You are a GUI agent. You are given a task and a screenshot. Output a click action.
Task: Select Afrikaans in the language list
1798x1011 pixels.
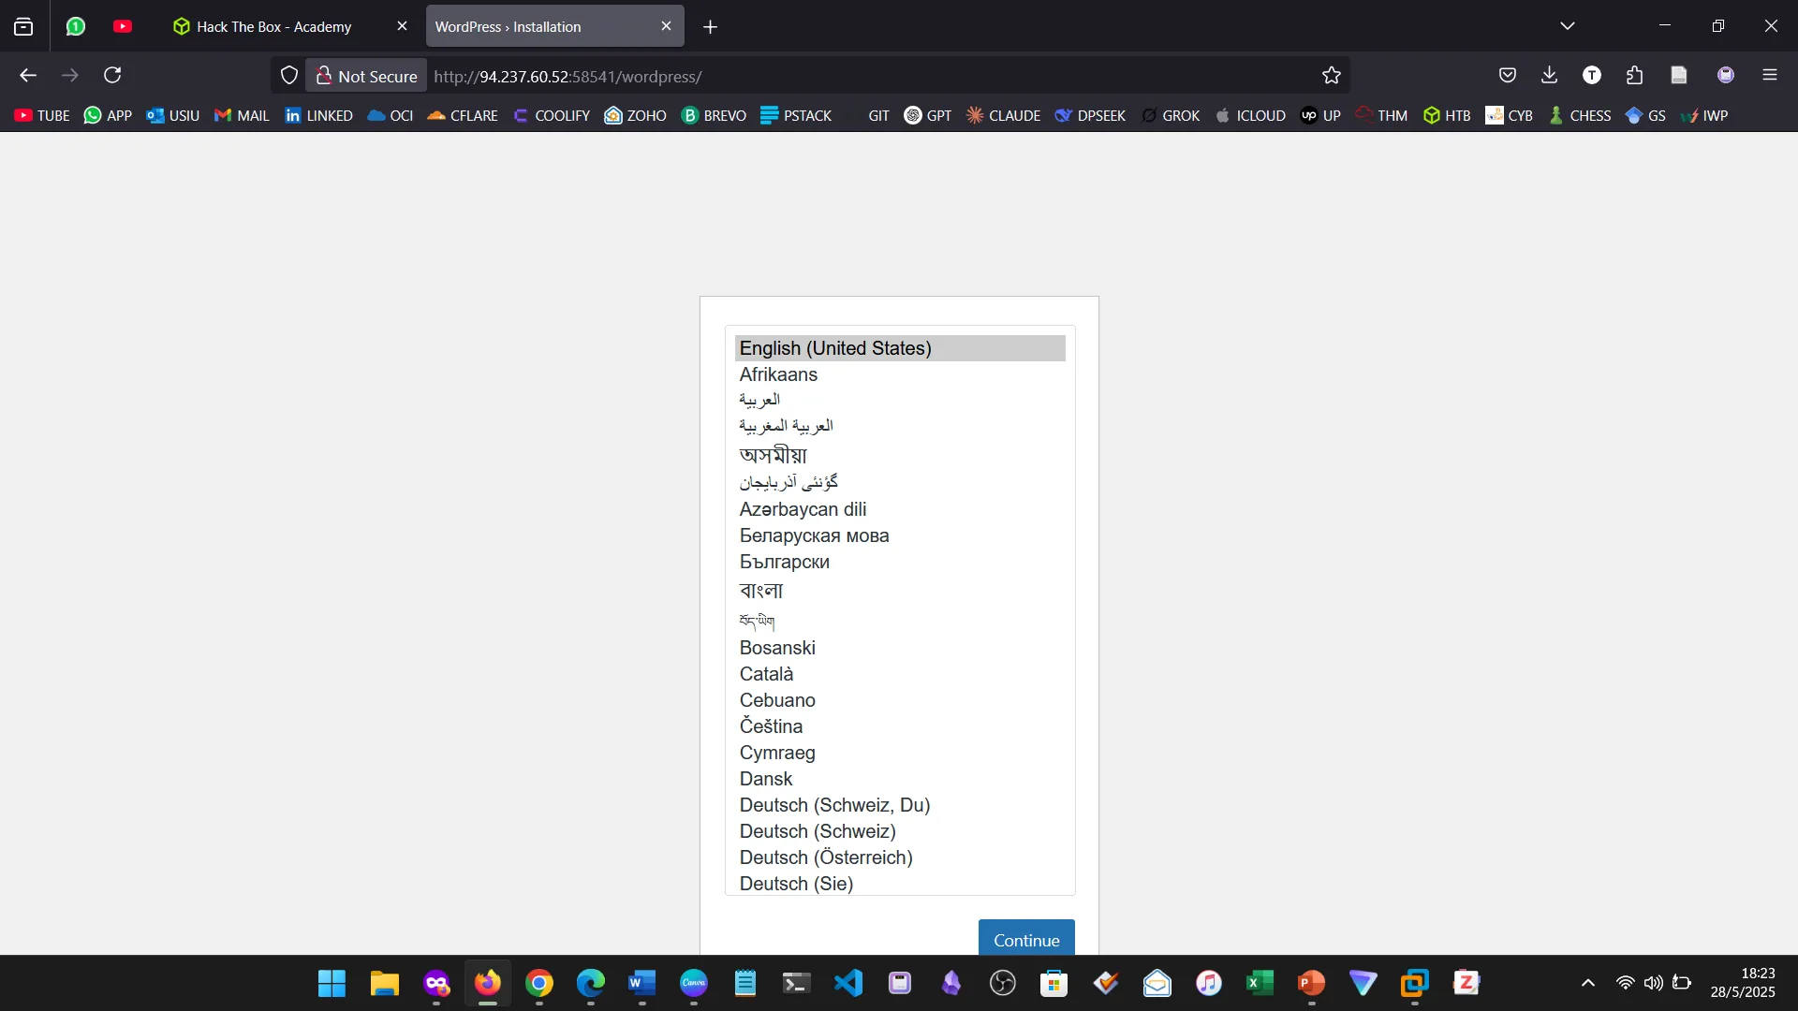click(x=778, y=374)
